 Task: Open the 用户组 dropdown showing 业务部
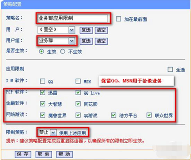pos(56,41)
